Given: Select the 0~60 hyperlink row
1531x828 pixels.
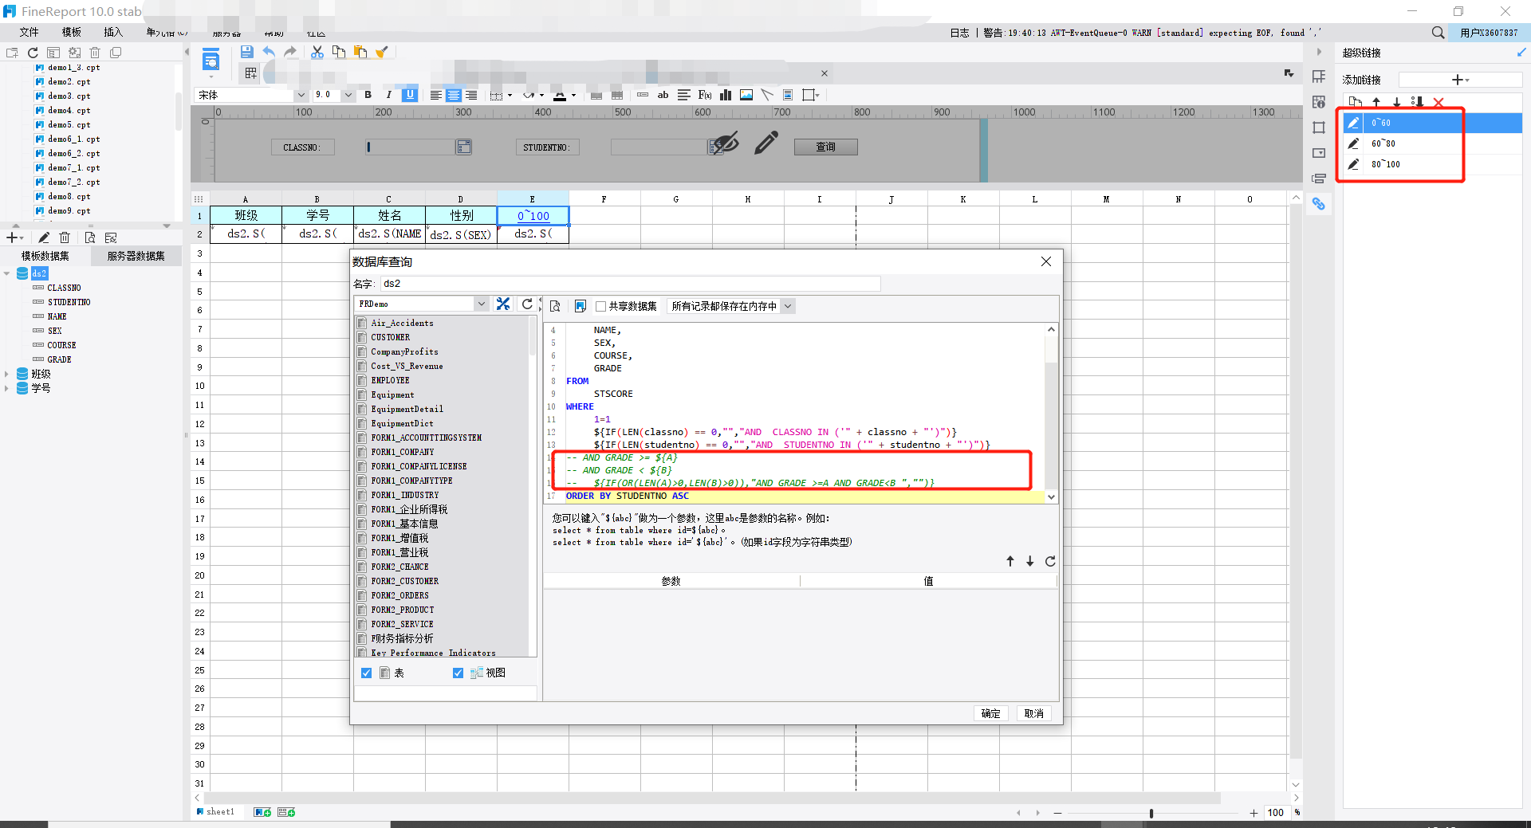Looking at the screenshot, I should click(1433, 123).
